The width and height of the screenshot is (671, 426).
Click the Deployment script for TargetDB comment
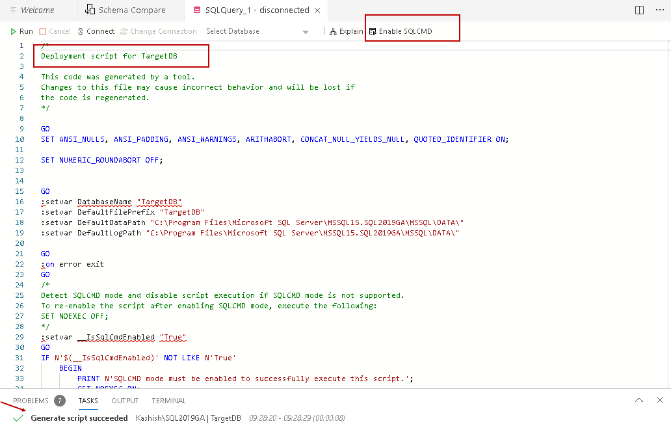(109, 56)
